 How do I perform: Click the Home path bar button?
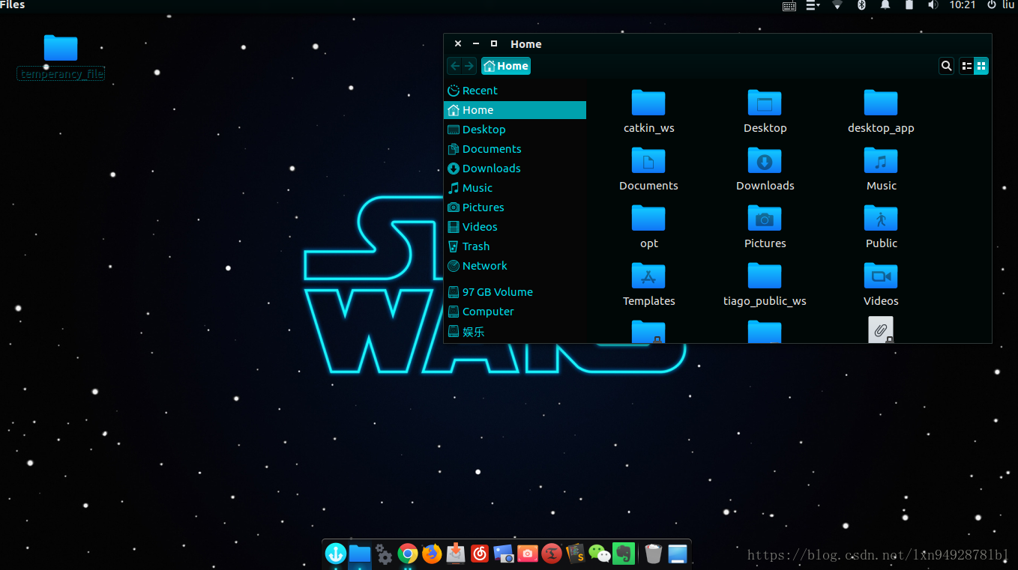[506, 66]
